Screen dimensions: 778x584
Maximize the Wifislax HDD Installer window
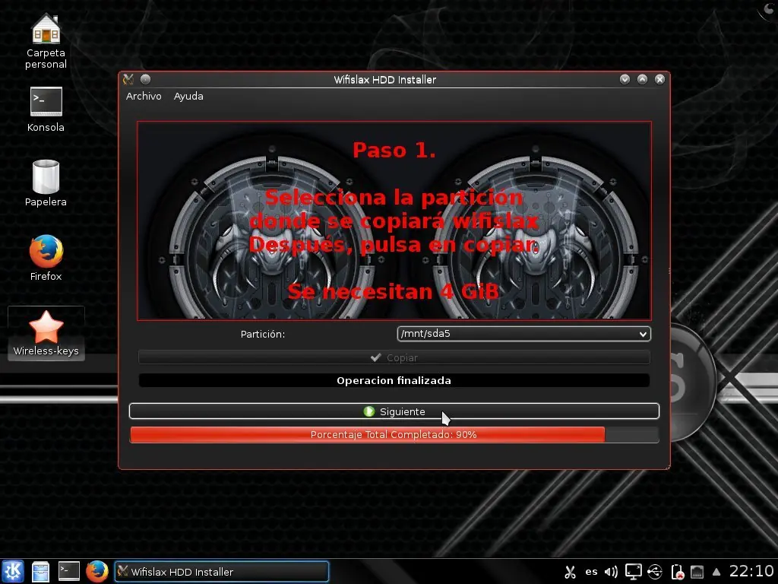point(642,79)
